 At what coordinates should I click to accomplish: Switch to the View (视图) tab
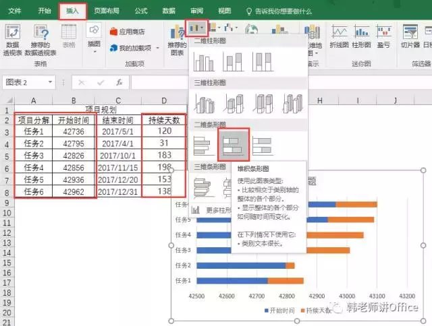[225, 11]
